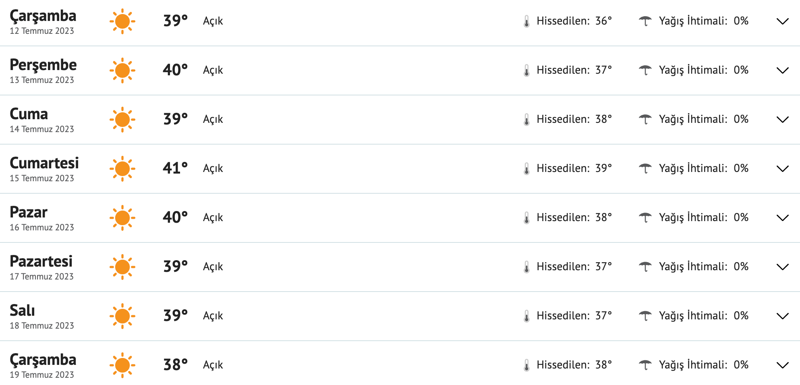This screenshot has width=800, height=385.
Task: Click the sun icon for 12 Temmuz
Action: [x=122, y=21]
